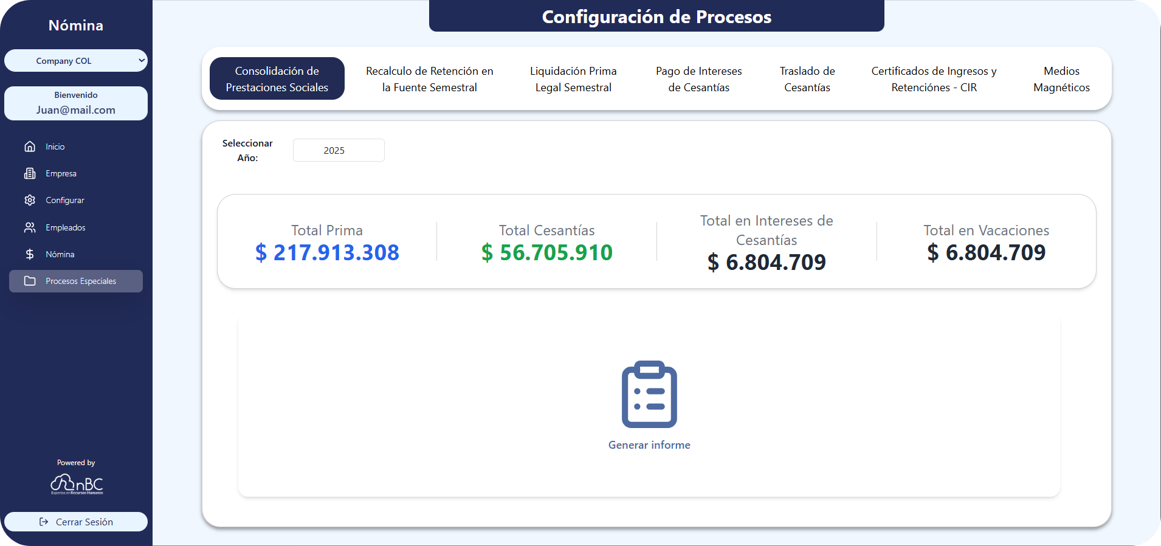1161x546 pixels.
Task: Switch to Recalculo de Retención tab
Action: point(429,79)
